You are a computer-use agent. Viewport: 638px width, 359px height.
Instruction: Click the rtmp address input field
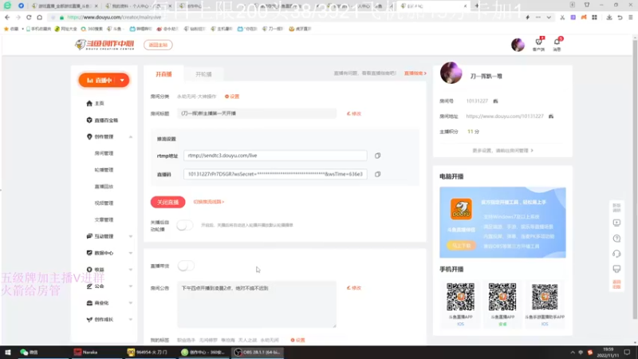[275, 156]
